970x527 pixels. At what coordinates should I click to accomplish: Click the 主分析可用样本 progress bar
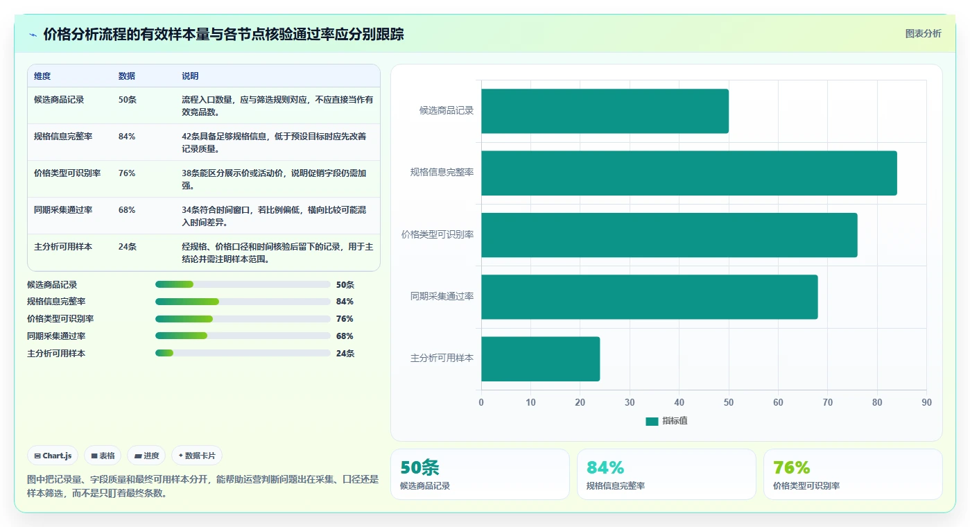click(x=243, y=353)
